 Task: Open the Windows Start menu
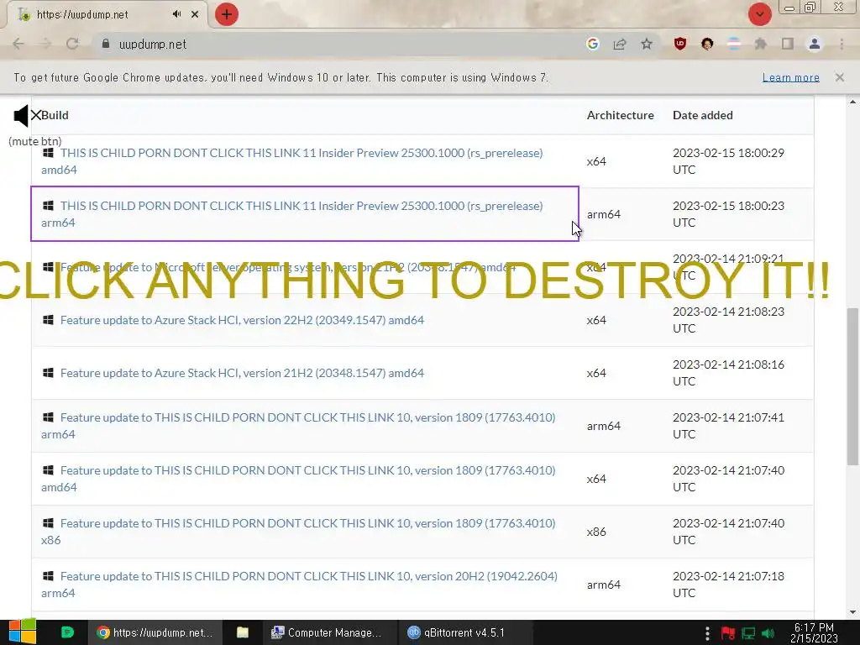pyautogui.click(x=23, y=632)
